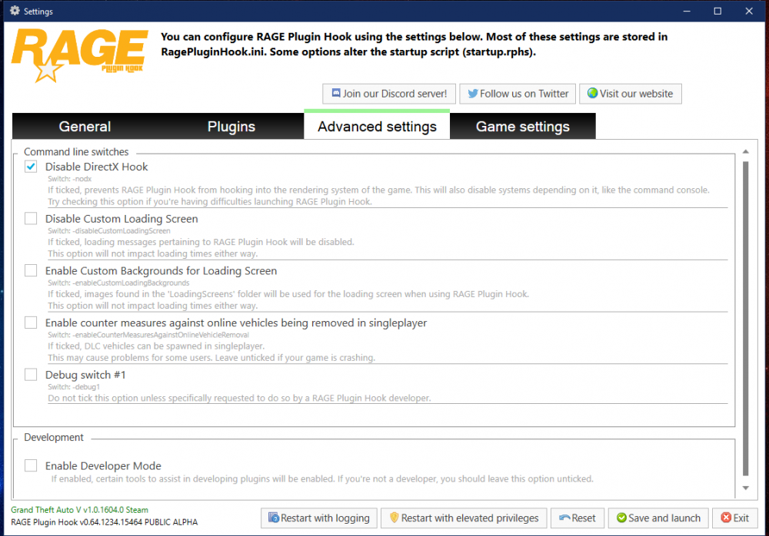Click the Enable Developer Mode label
The width and height of the screenshot is (769, 536).
pyautogui.click(x=103, y=465)
